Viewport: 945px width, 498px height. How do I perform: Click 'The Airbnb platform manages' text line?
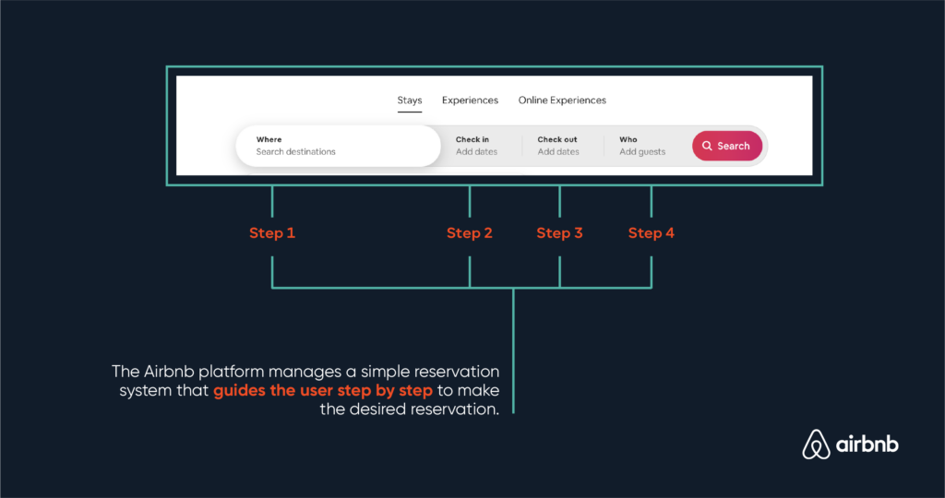[x=305, y=372]
